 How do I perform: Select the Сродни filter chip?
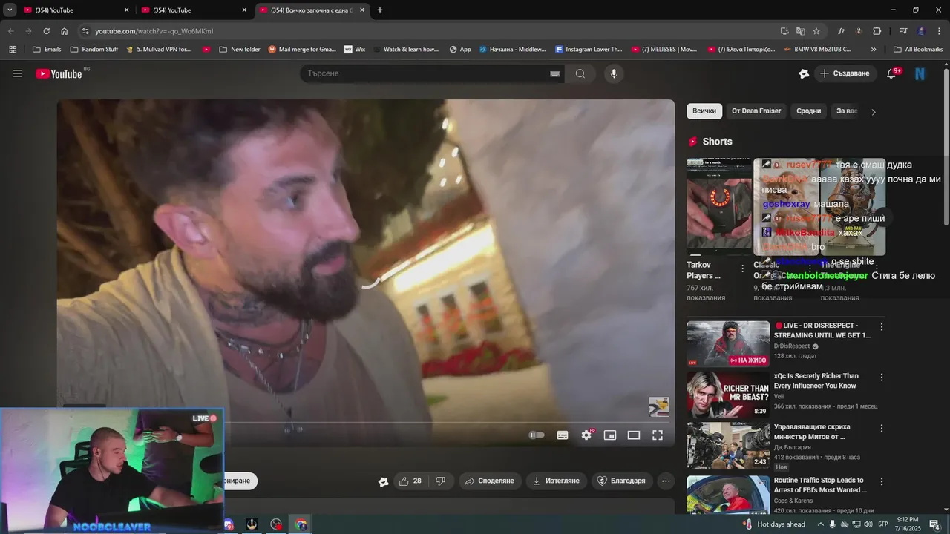tap(809, 111)
